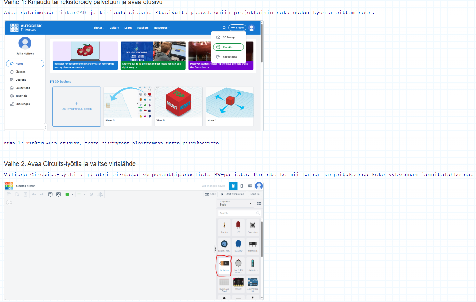Open the Move It tutorial card
The width and height of the screenshot is (476, 302).
pyautogui.click(x=229, y=106)
